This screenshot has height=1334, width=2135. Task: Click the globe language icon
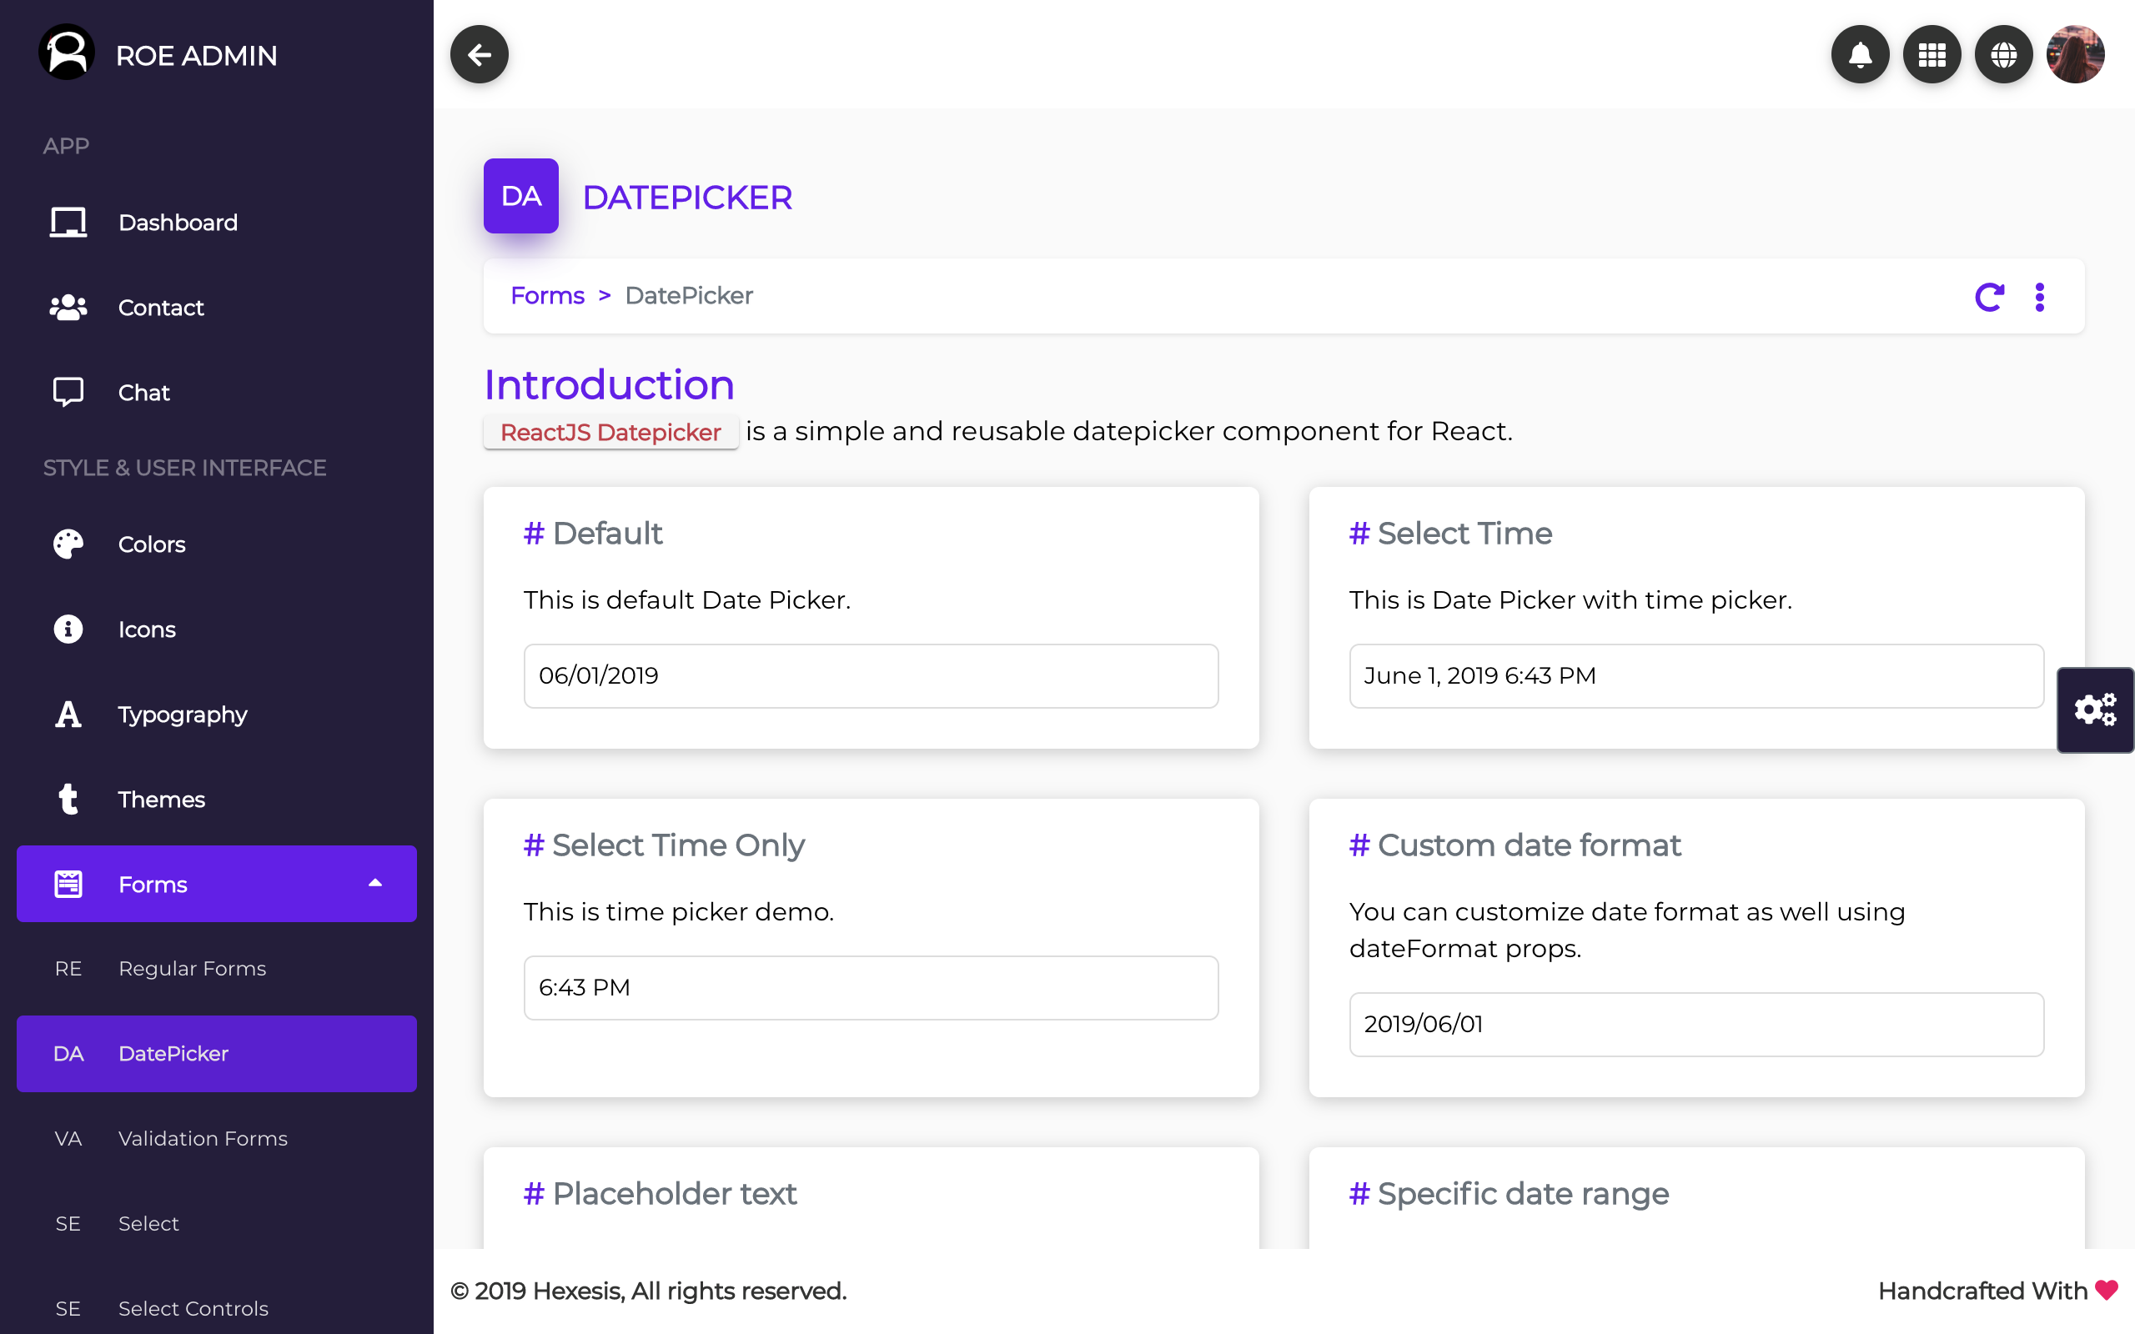click(x=2003, y=55)
